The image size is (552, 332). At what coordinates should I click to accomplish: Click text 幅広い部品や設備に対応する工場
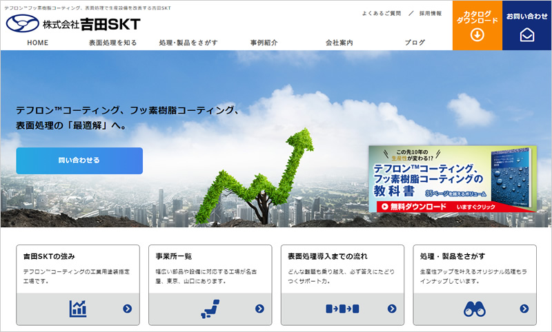201,271
